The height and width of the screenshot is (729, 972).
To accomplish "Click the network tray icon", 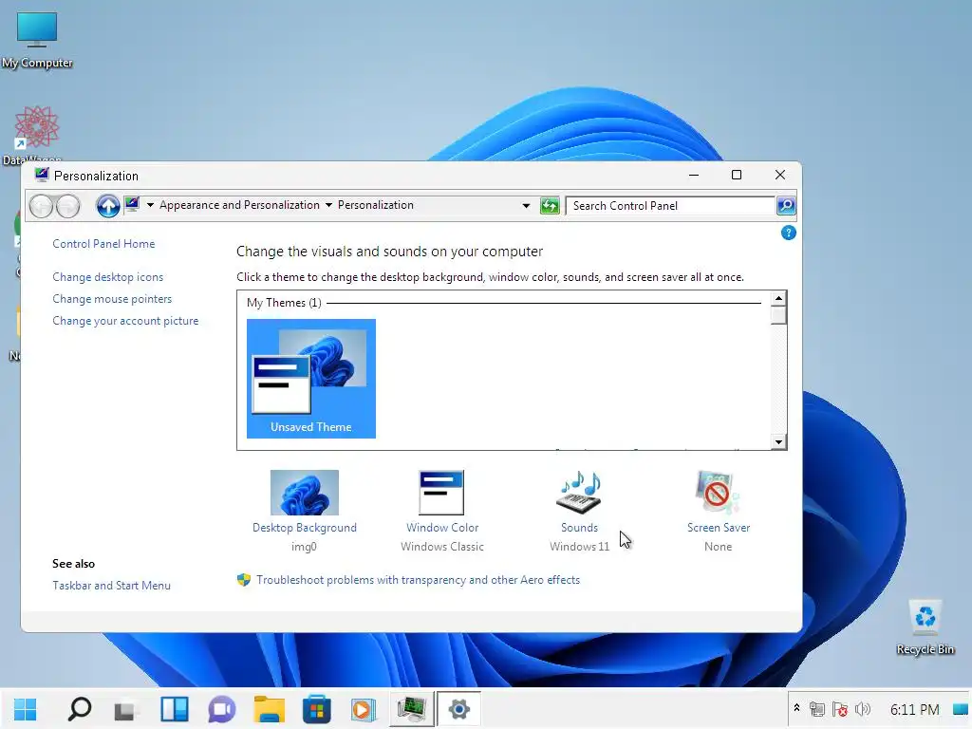I will pyautogui.click(x=817, y=709).
